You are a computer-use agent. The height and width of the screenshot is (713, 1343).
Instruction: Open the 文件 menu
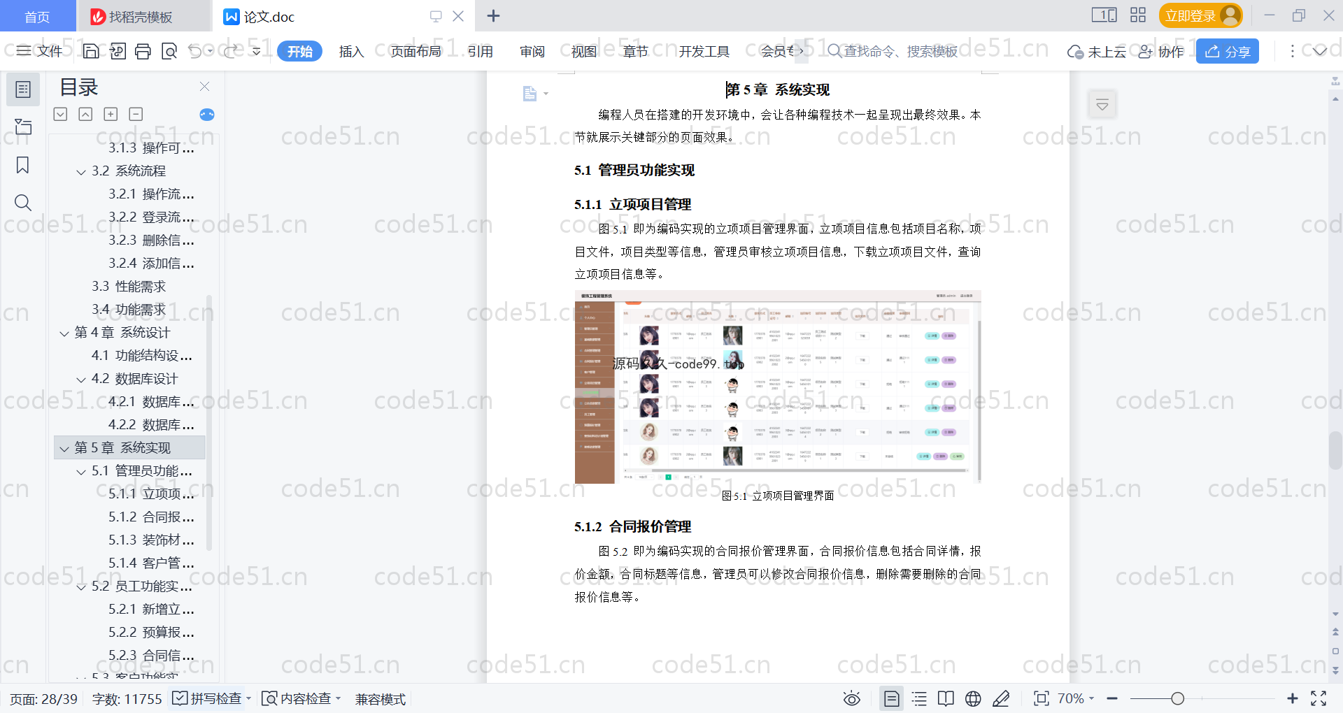pos(40,51)
